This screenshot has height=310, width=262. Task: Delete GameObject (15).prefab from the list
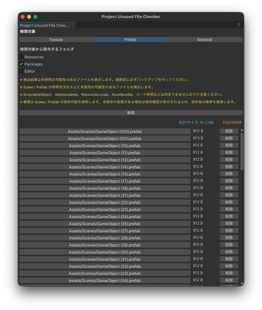(229, 174)
